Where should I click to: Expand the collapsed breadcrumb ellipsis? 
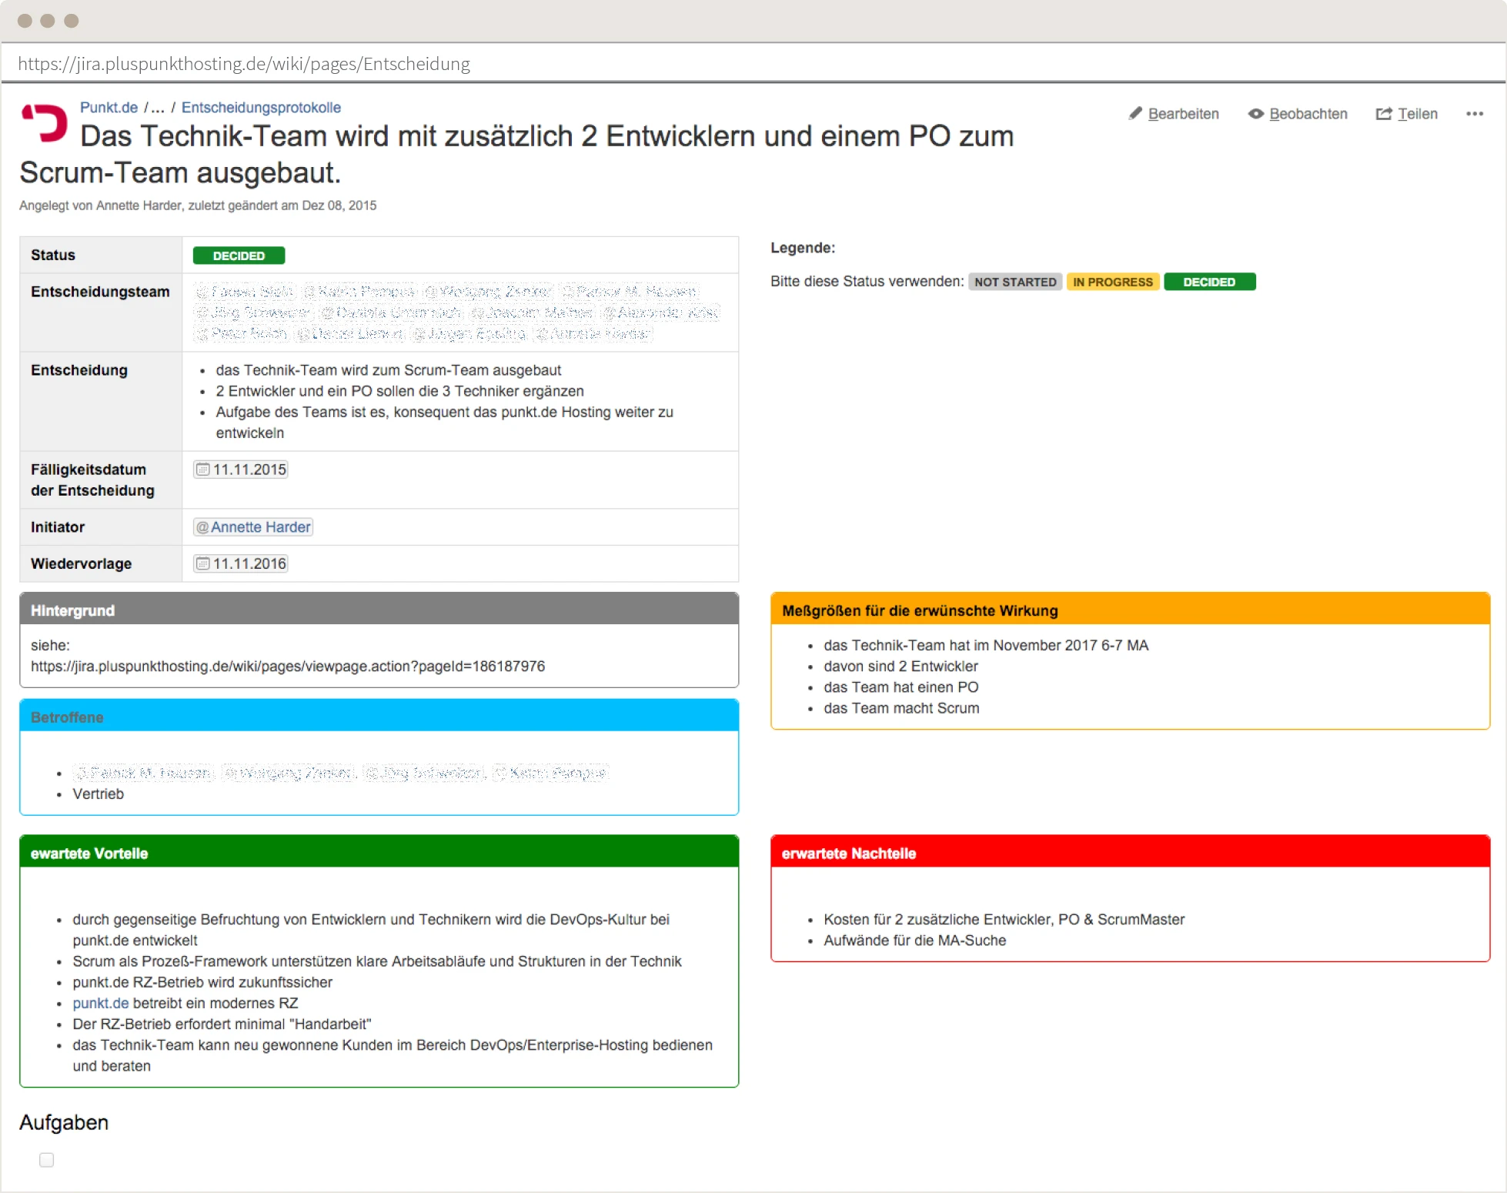point(158,108)
